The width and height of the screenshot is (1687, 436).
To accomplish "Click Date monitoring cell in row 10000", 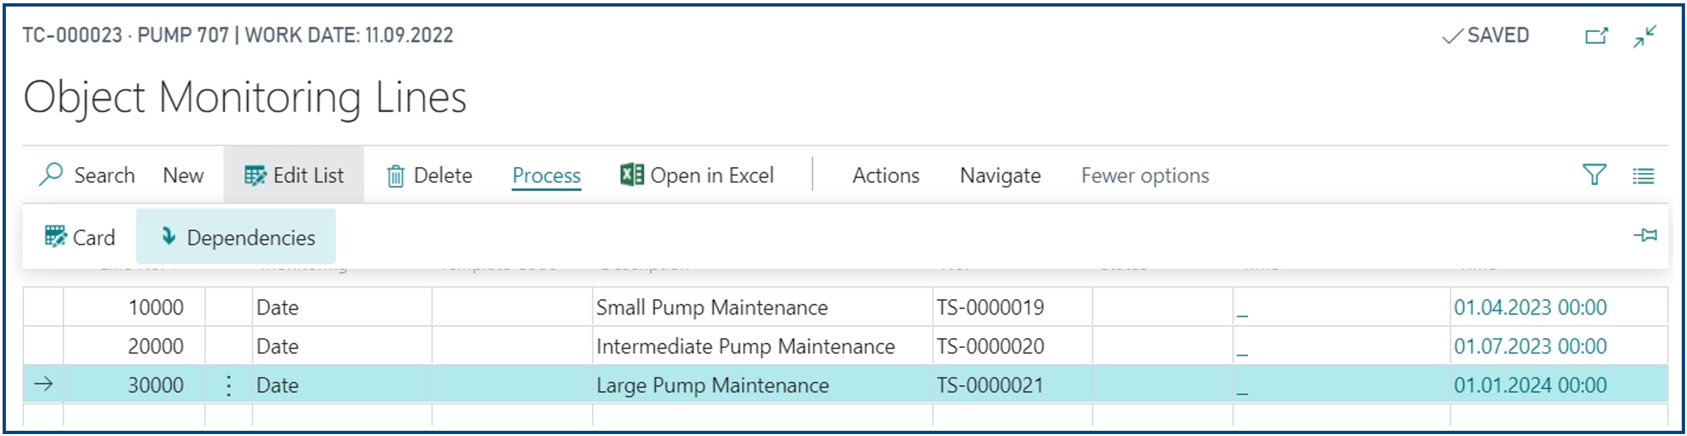I will [x=342, y=307].
